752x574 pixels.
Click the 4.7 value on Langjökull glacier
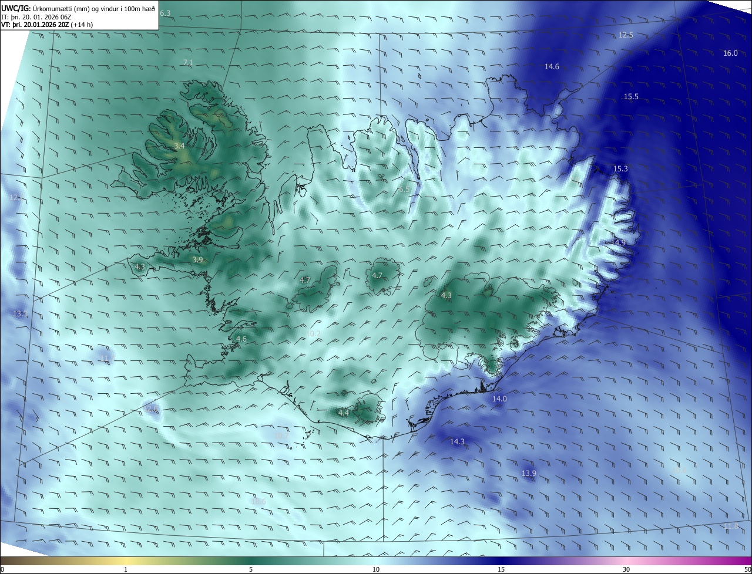305,281
